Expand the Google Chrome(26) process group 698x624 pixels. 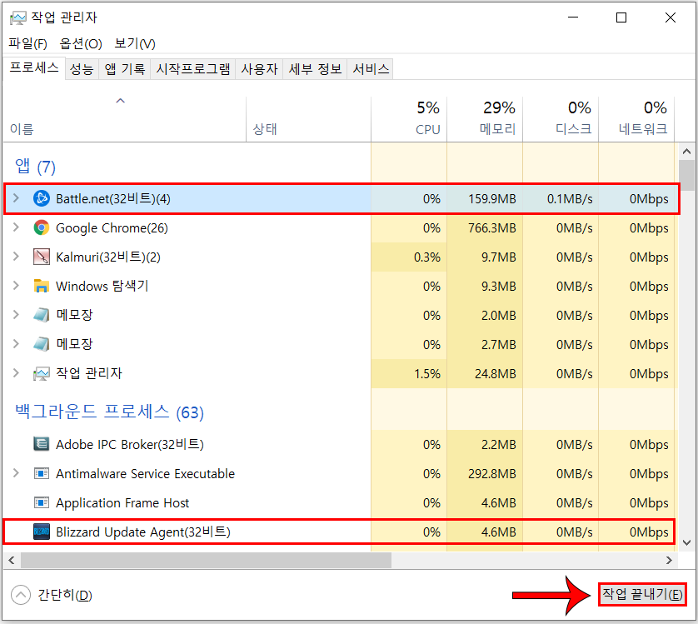tap(16, 227)
